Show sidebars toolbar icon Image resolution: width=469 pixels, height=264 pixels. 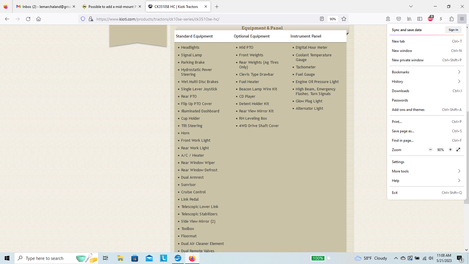tap(420, 19)
